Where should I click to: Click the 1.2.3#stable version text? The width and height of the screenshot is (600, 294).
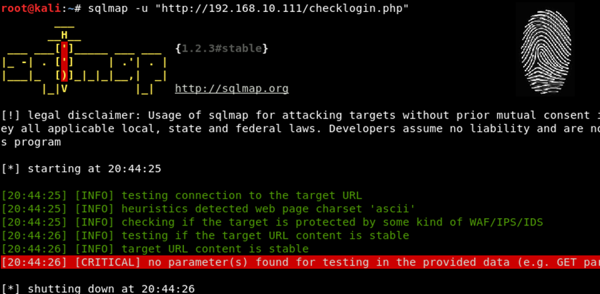click(x=221, y=49)
